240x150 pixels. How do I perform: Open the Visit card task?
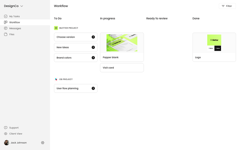tap(122, 67)
